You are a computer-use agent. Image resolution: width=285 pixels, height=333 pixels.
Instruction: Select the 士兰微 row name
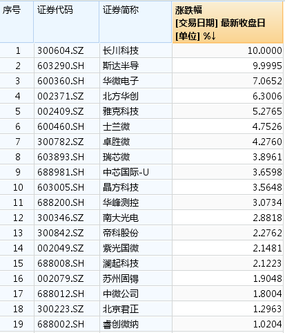point(116,126)
